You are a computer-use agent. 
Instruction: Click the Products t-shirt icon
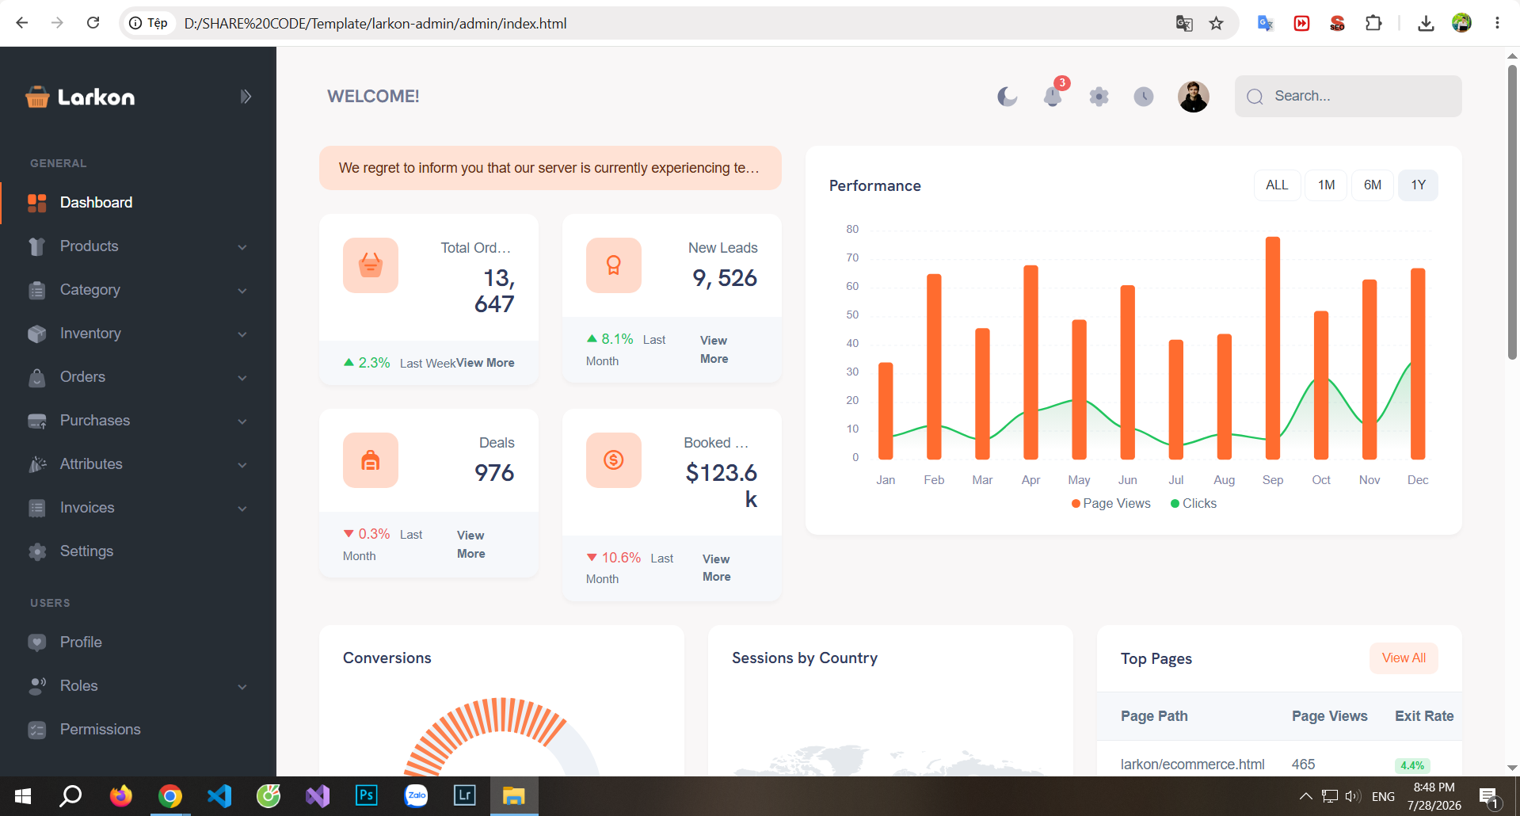[36, 246]
